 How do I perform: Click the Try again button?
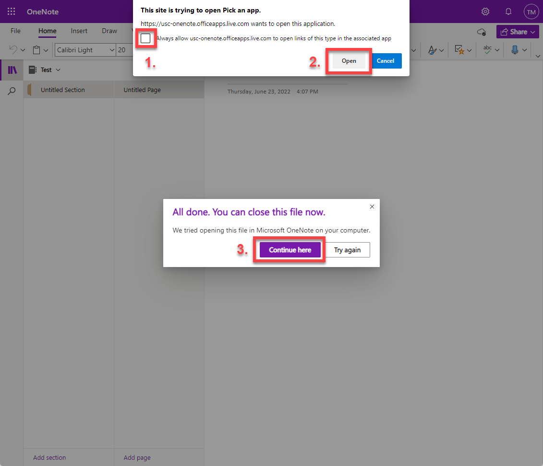pos(347,250)
